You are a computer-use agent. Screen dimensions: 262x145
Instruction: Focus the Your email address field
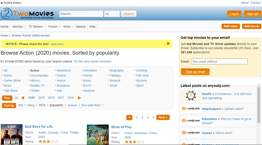pyautogui.click(x=219, y=61)
